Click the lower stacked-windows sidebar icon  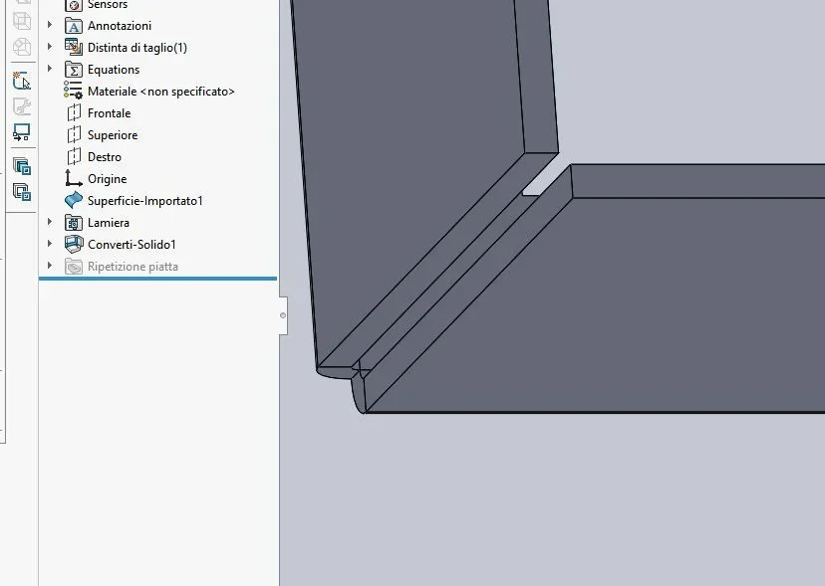[22, 191]
